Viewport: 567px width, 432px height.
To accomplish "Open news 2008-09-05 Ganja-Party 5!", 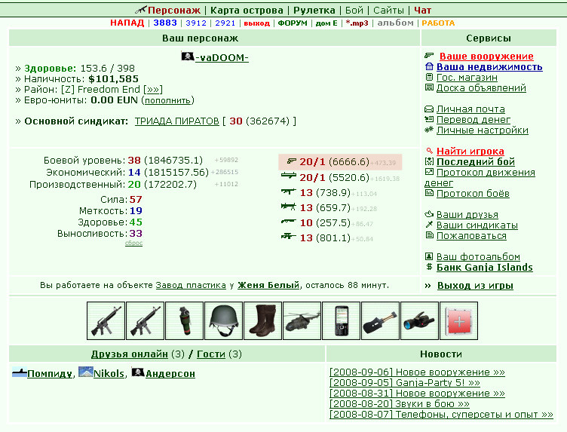I will [x=405, y=383].
